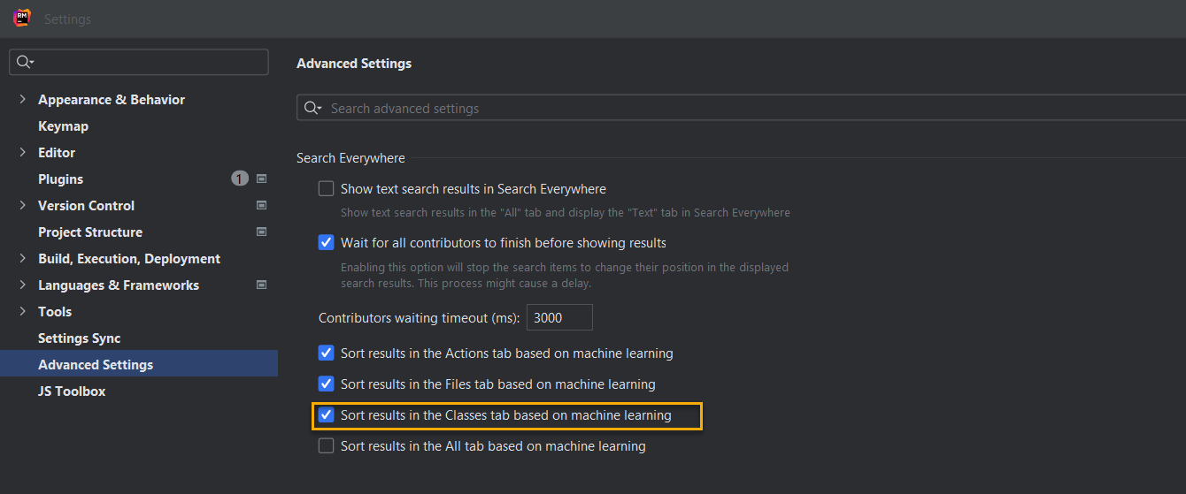
Task: Expand the Appearance & Behavior section
Action: 22,100
